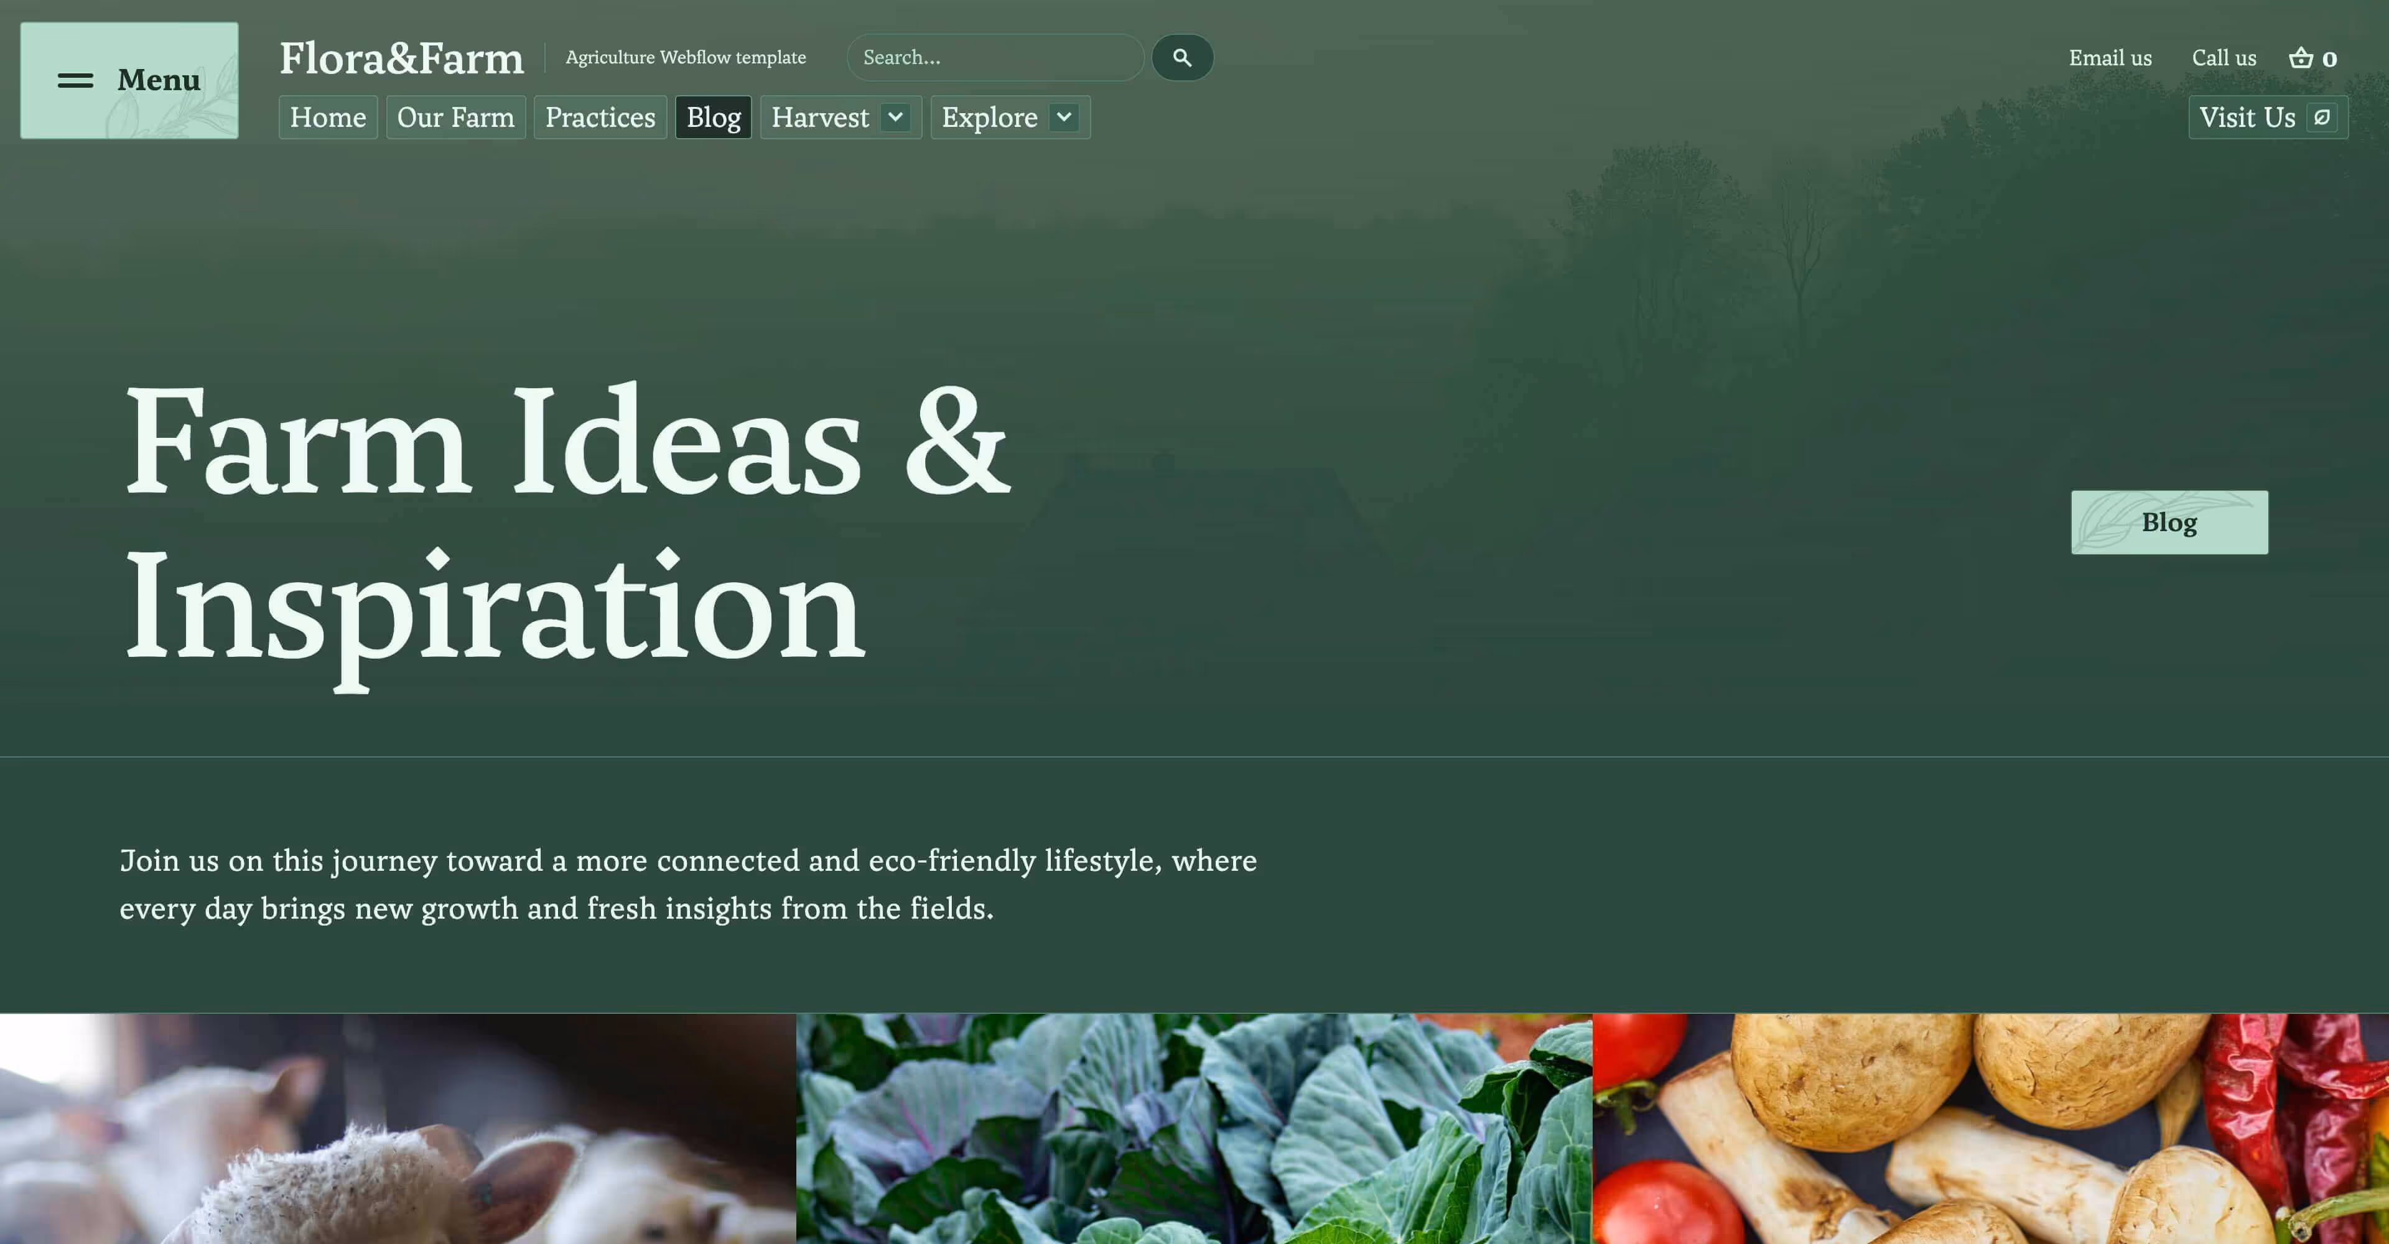This screenshot has height=1244, width=2389.
Task: Click the Email us link
Action: tap(2110, 57)
